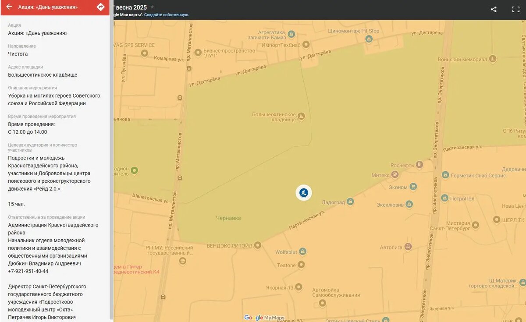Select the Воинский мемориал pin

tap(493, 59)
